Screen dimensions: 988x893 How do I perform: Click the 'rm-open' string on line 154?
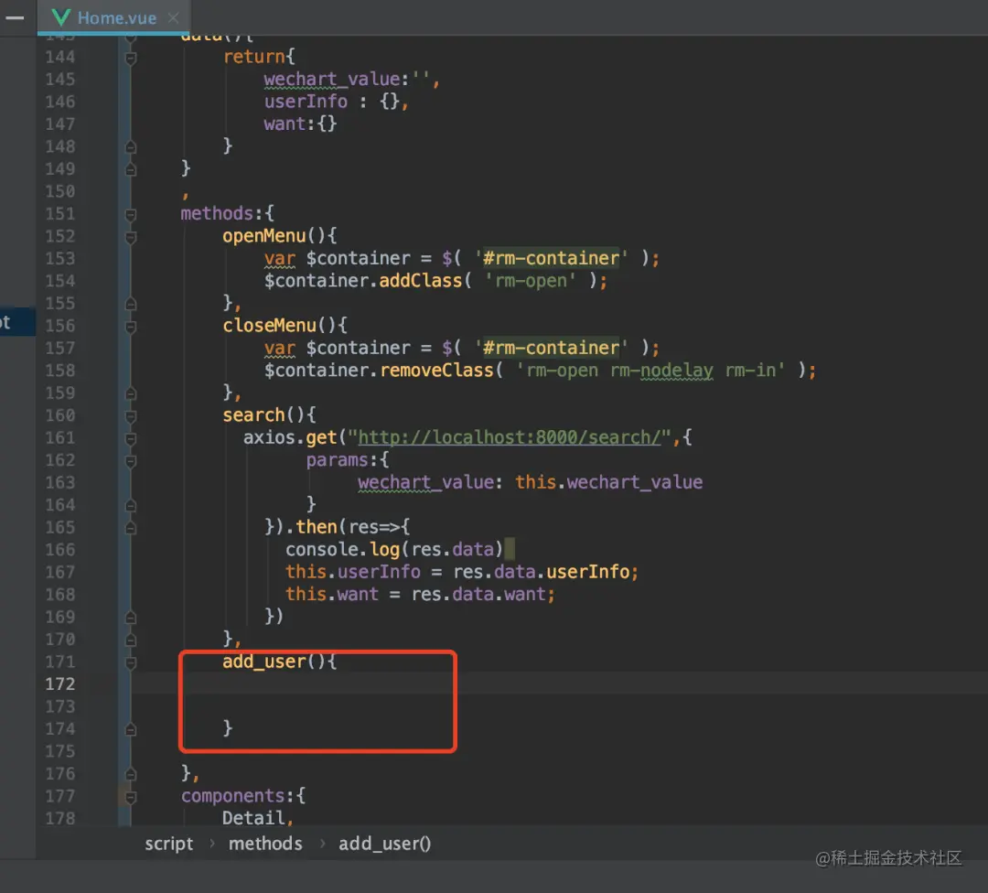pyautogui.click(x=531, y=281)
